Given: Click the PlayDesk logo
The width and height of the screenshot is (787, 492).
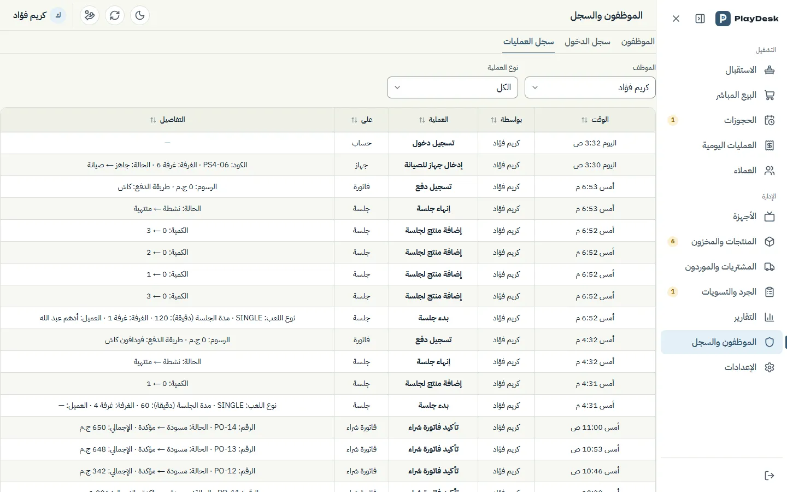Looking at the screenshot, I should pyautogui.click(x=747, y=19).
